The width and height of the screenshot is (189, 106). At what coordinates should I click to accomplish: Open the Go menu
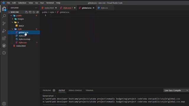37,3
